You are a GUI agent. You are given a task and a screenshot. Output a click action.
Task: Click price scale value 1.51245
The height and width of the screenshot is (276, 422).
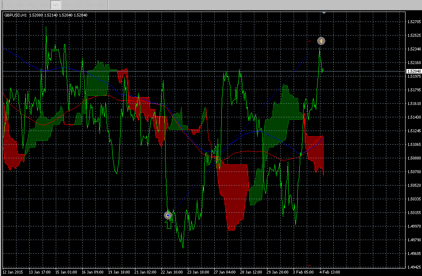414,131
